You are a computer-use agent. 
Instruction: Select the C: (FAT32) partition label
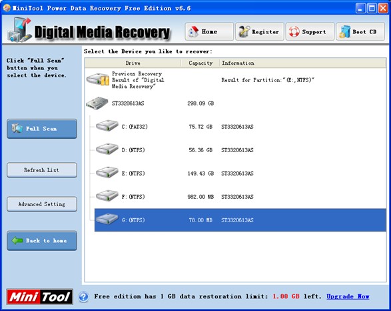(x=135, y=127)
